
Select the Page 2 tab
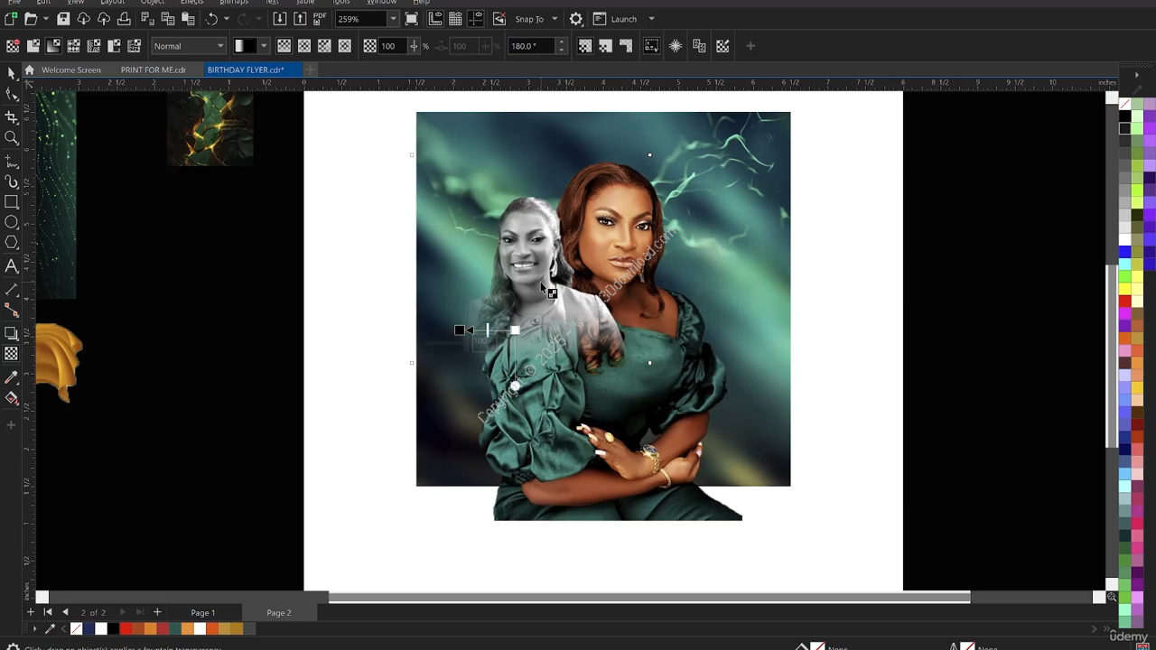(279, 612)
